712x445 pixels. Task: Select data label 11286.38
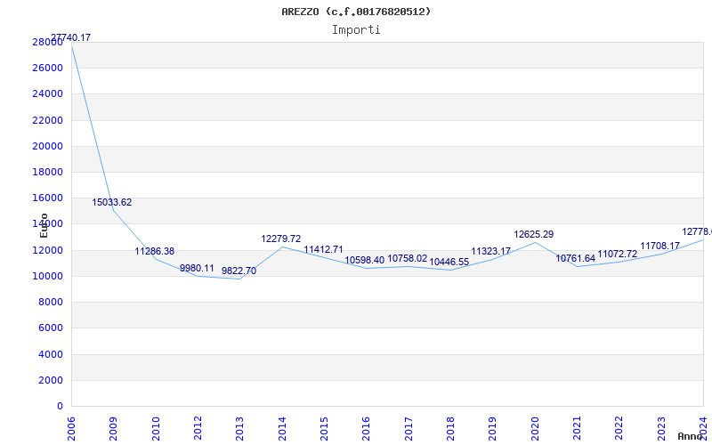[154, 252]
